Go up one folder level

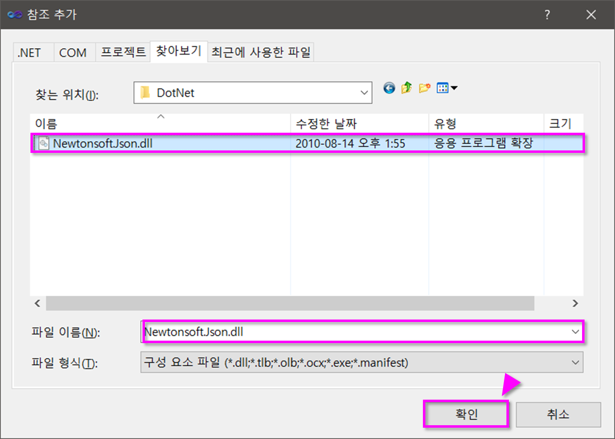tap(406, 88)
